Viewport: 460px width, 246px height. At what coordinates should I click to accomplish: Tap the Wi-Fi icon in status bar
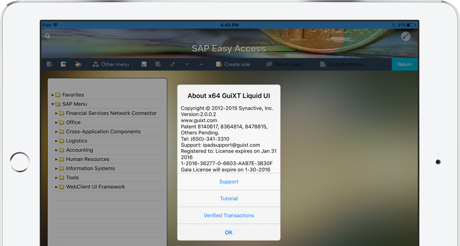tap(56, 25)
